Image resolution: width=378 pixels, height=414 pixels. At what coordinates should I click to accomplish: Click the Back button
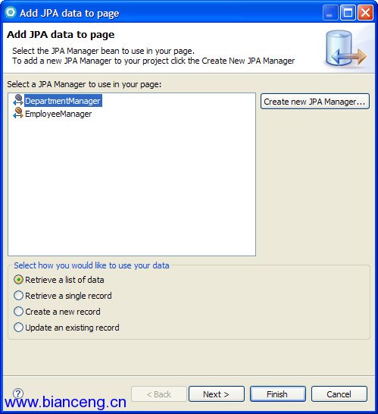pyautogui.click(x=159, y=394)
